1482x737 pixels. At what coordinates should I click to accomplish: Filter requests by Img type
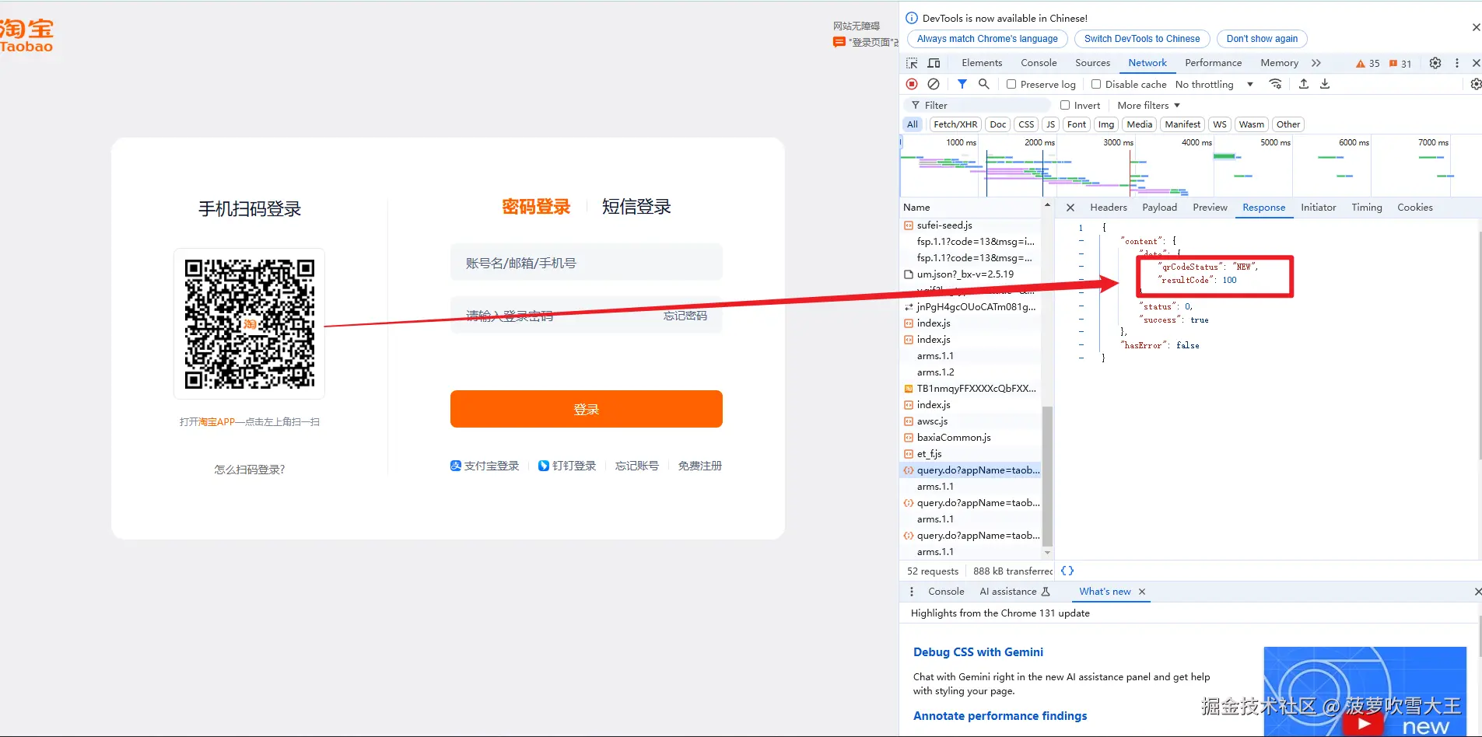(1106, 124)
